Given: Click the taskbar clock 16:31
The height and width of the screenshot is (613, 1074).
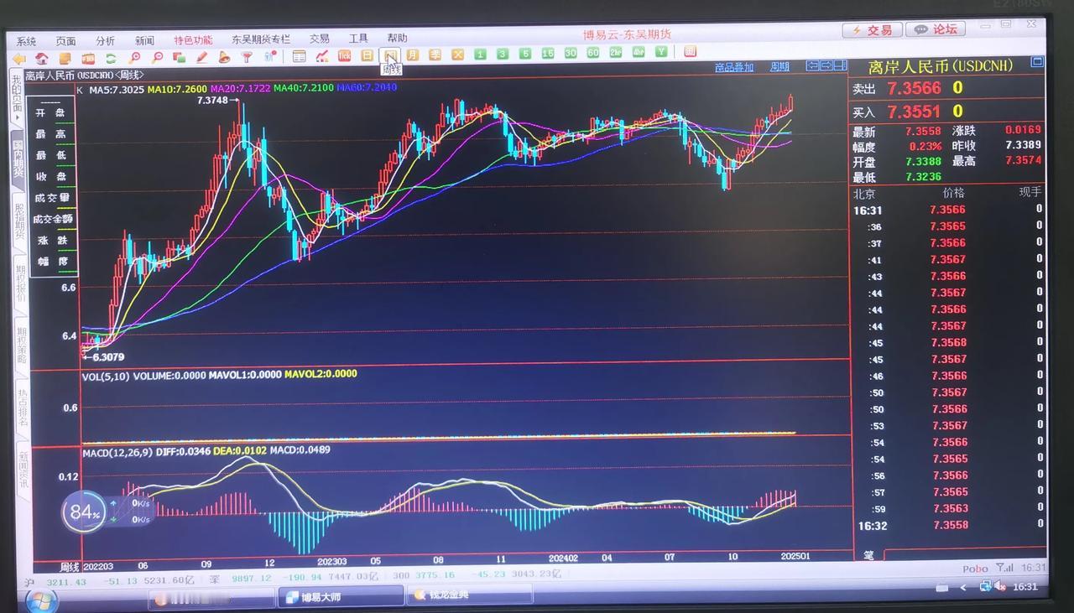Looking at the screenshot, I should [1024, 587].
